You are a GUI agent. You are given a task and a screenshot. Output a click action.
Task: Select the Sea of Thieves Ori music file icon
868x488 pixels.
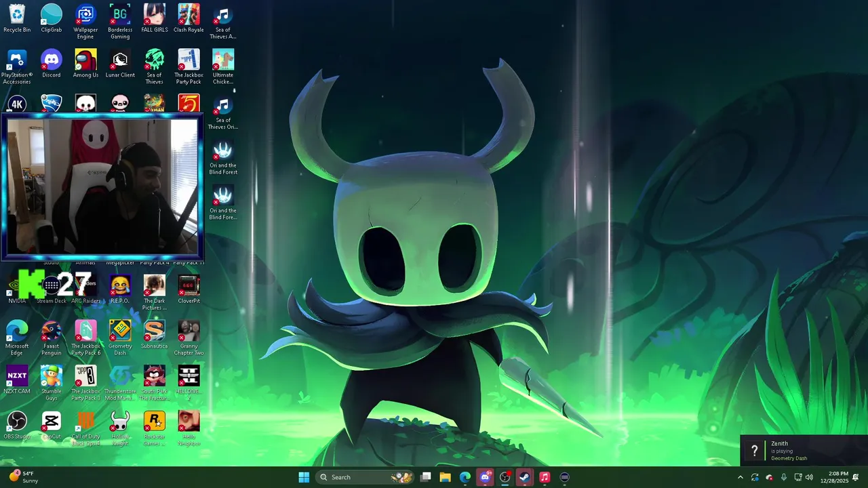click(223, 112)
